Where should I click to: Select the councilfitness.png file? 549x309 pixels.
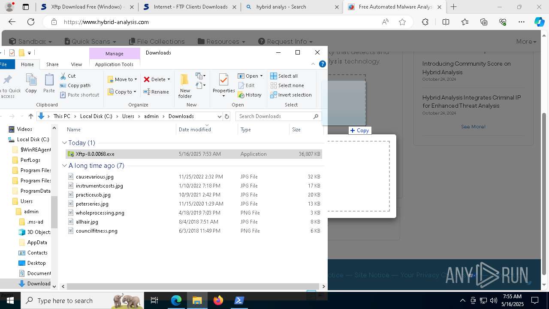pyautogui.click(x=193, y=230)
